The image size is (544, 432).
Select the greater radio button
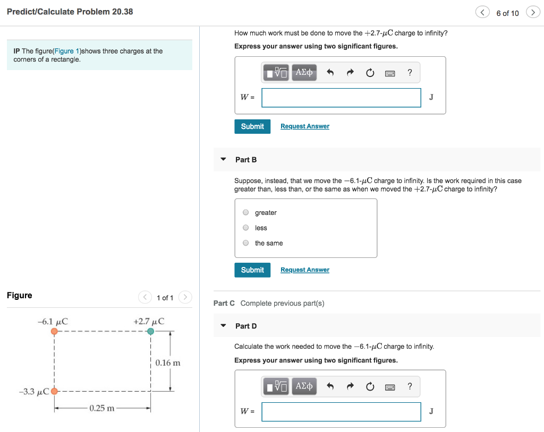point(245,212)
